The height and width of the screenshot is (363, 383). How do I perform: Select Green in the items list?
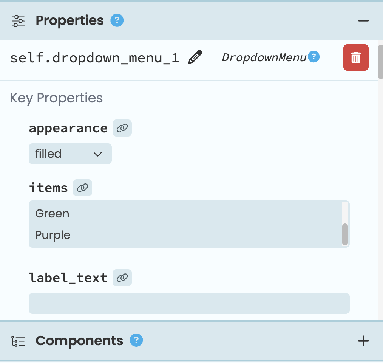[52, 213]
